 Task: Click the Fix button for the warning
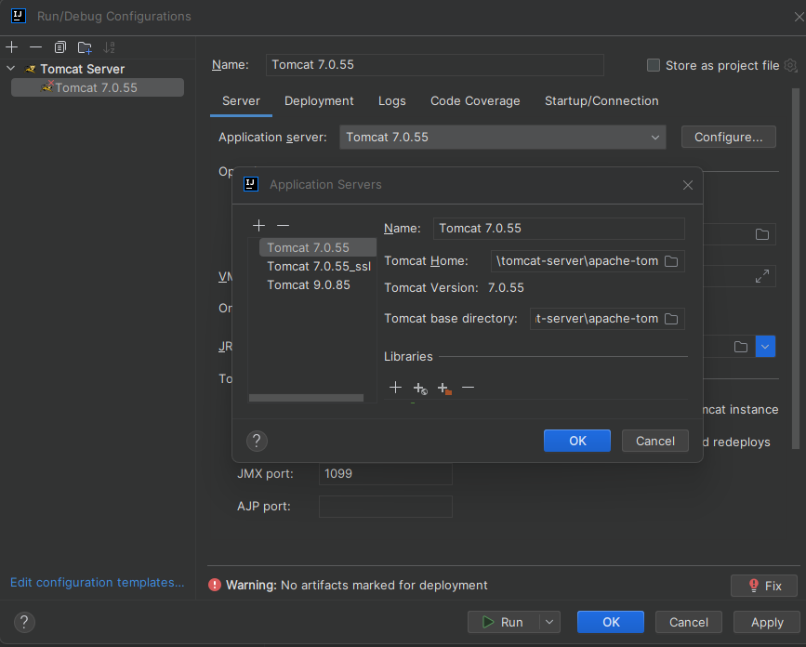click(764, 586)
